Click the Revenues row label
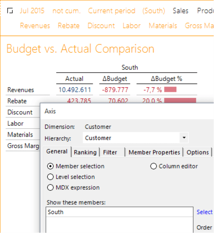This screenshot has height=233, width=214. tap(21, 90)
